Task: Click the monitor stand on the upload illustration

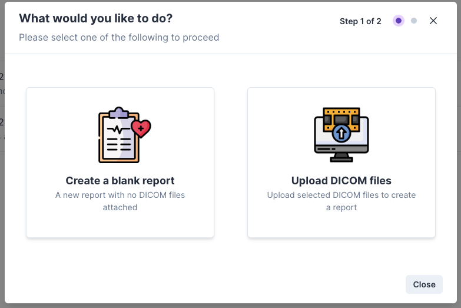Action: tap(341, 158)
